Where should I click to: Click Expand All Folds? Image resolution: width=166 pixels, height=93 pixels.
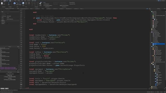point(72,3)
